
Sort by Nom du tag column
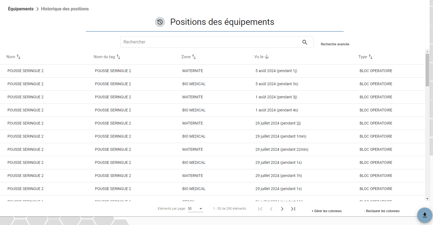click(x=118, y=57)
